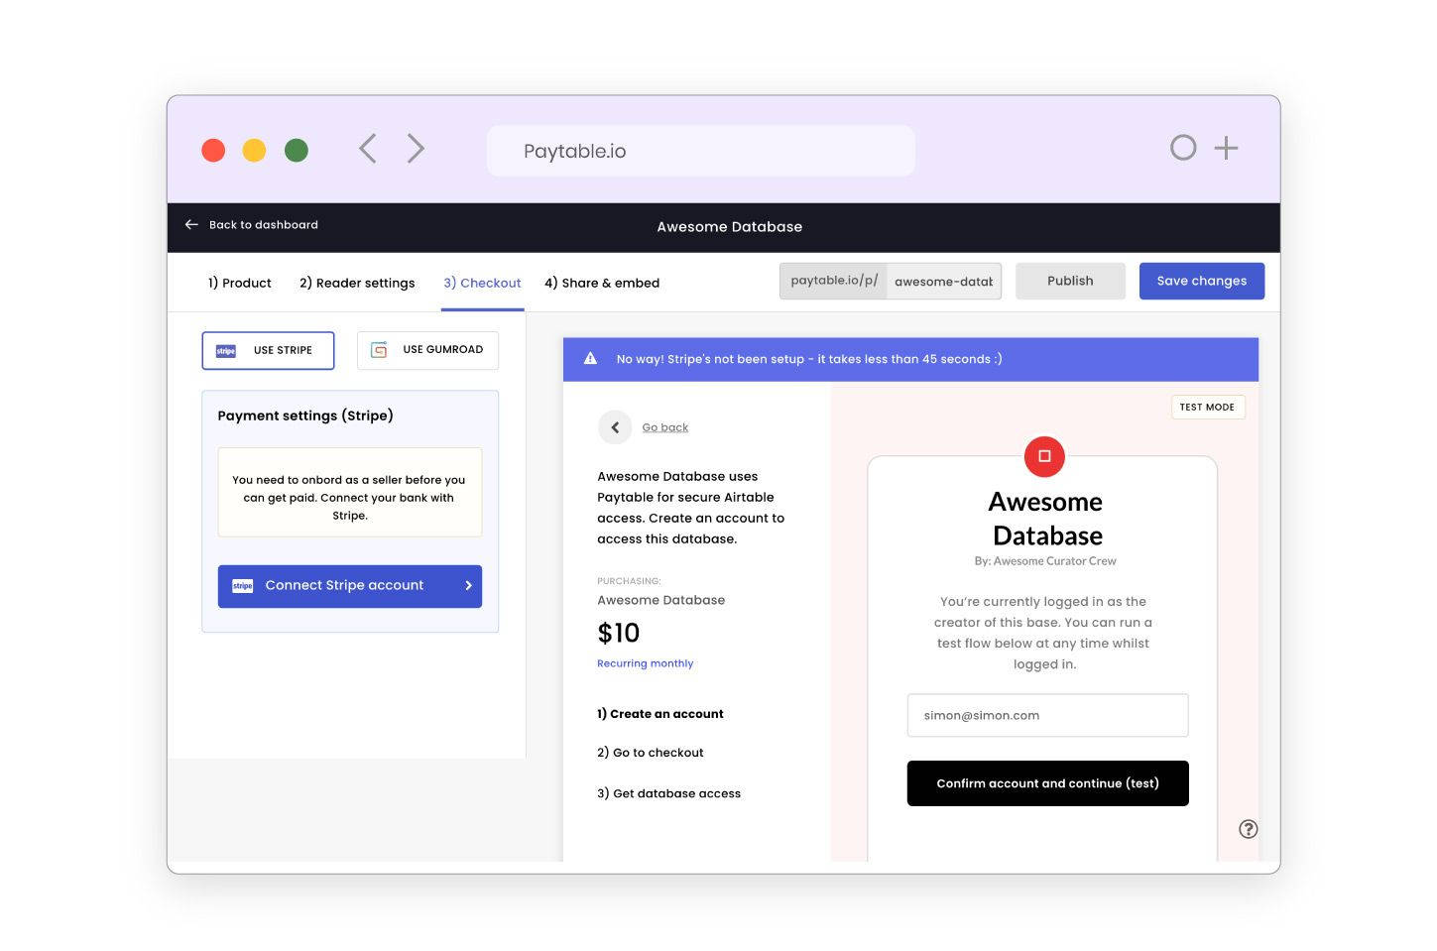Open the 1) Product tab
This screenshot has width=1437, height=951.
click(x=240, y=283)
